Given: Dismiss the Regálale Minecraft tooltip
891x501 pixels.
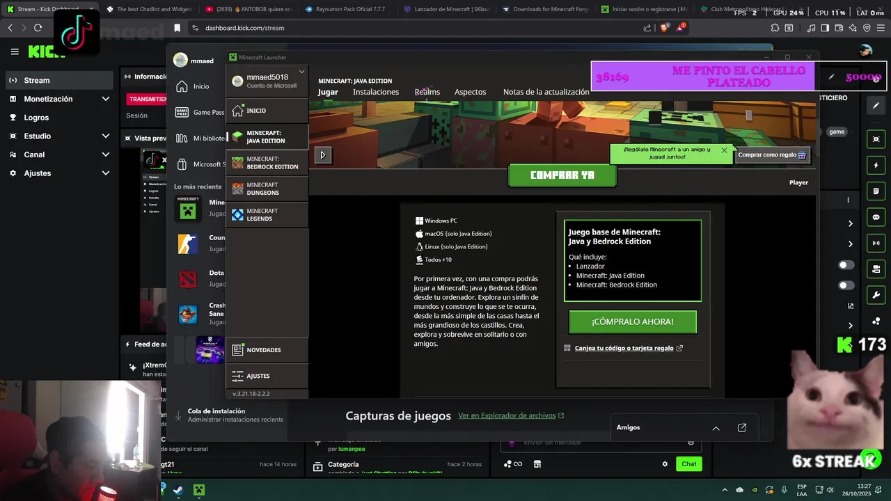Looking at the screenshot, I should pyautogui.click(x=724, y=150).
